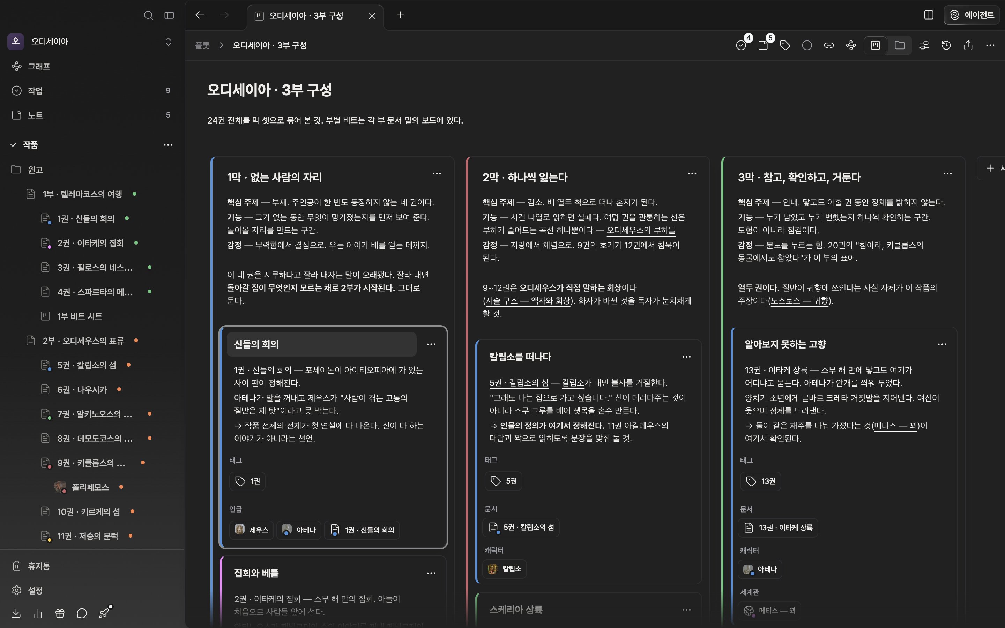Close the 오디세이아 · 3부 구성 tab
This screenshot has height=628, width=1005.
tap(372, 16)
